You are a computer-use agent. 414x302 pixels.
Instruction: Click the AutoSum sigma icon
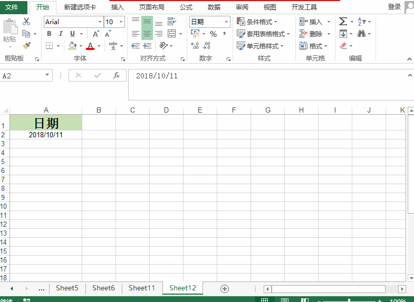click(x=343, y=22)
